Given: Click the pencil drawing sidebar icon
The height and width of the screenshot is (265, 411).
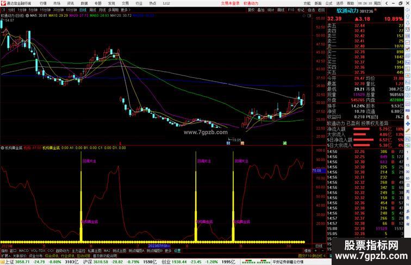Looking at the screenshot, I should (408, 130).
